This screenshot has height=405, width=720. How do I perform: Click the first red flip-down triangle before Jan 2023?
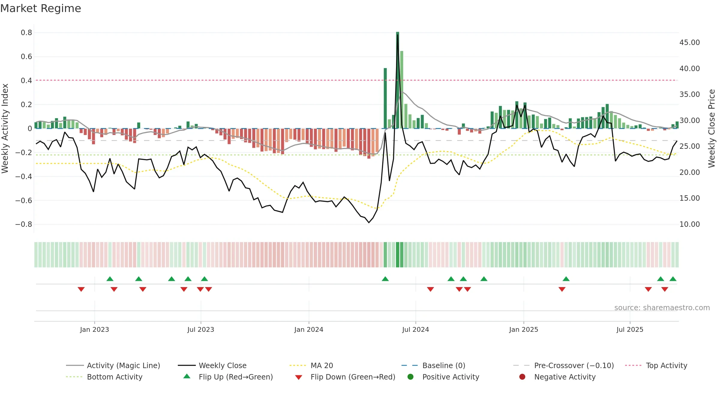coord(81,289)
